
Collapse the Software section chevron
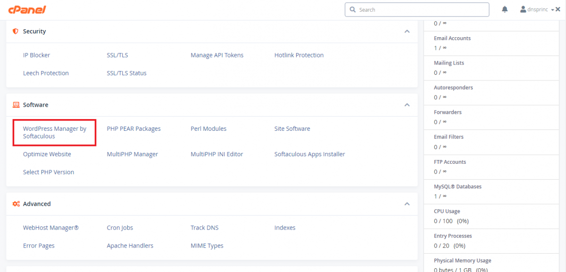coord(407,105)
